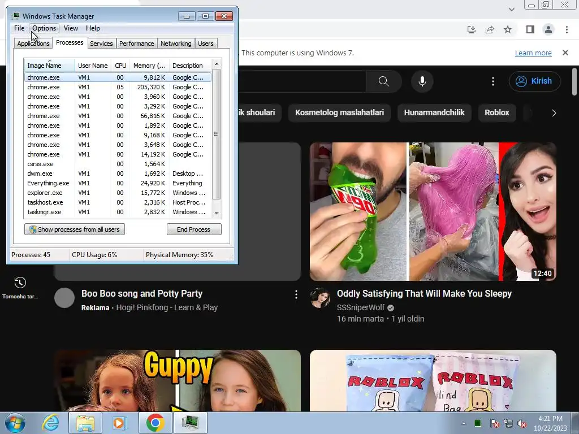This screenshot has width=579, height=434.
Task: Open network status tray icon
Action: tap(508, 423)
